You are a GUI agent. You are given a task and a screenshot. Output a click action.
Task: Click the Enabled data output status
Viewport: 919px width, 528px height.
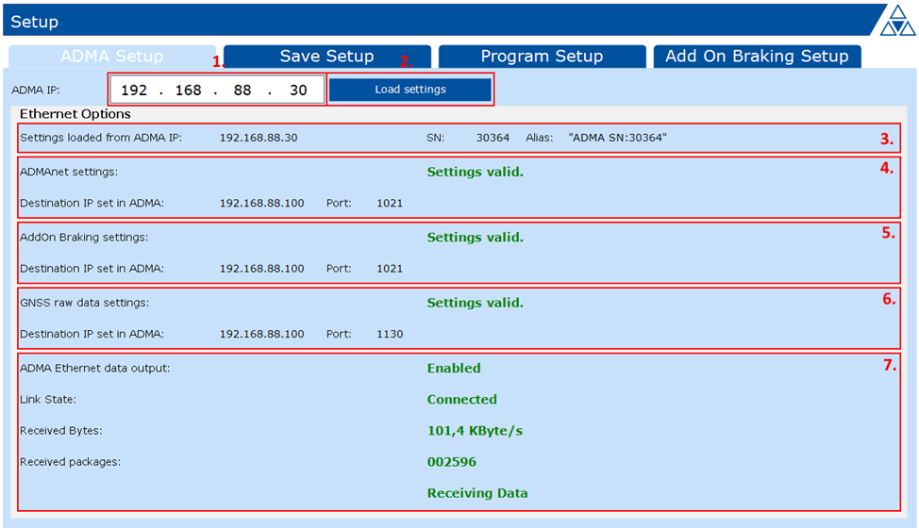point(454,369)
